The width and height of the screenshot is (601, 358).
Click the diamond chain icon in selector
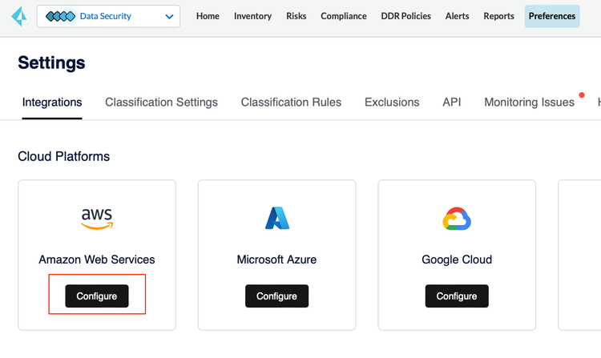click(x=60, y=16)
